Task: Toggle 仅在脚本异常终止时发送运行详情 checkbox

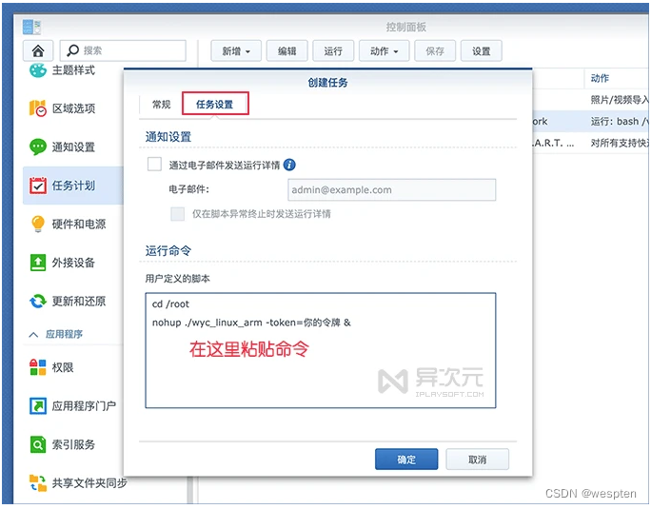Action: pos(178,214)
